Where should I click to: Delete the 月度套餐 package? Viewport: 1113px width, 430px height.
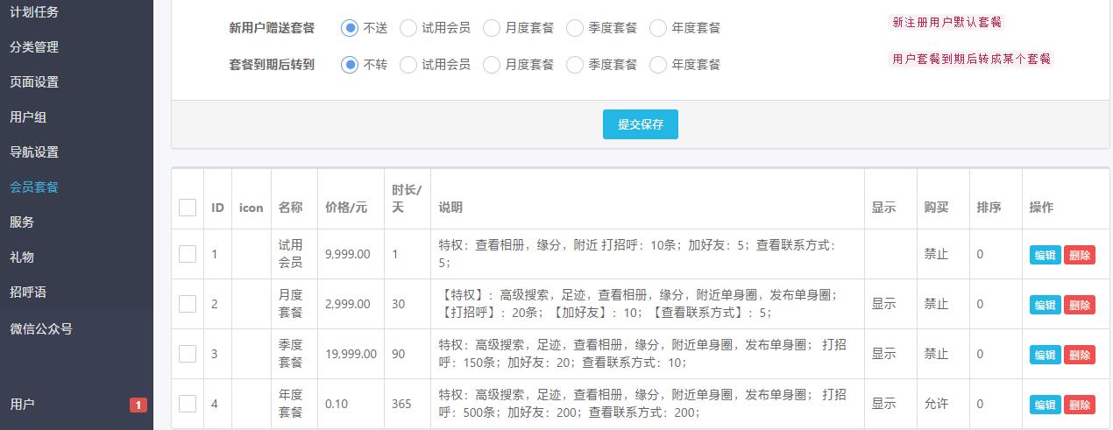pos(1079,305)
